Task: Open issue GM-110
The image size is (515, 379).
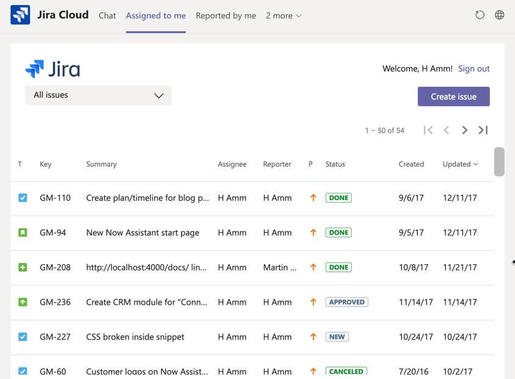Action: tap(55, 198)
